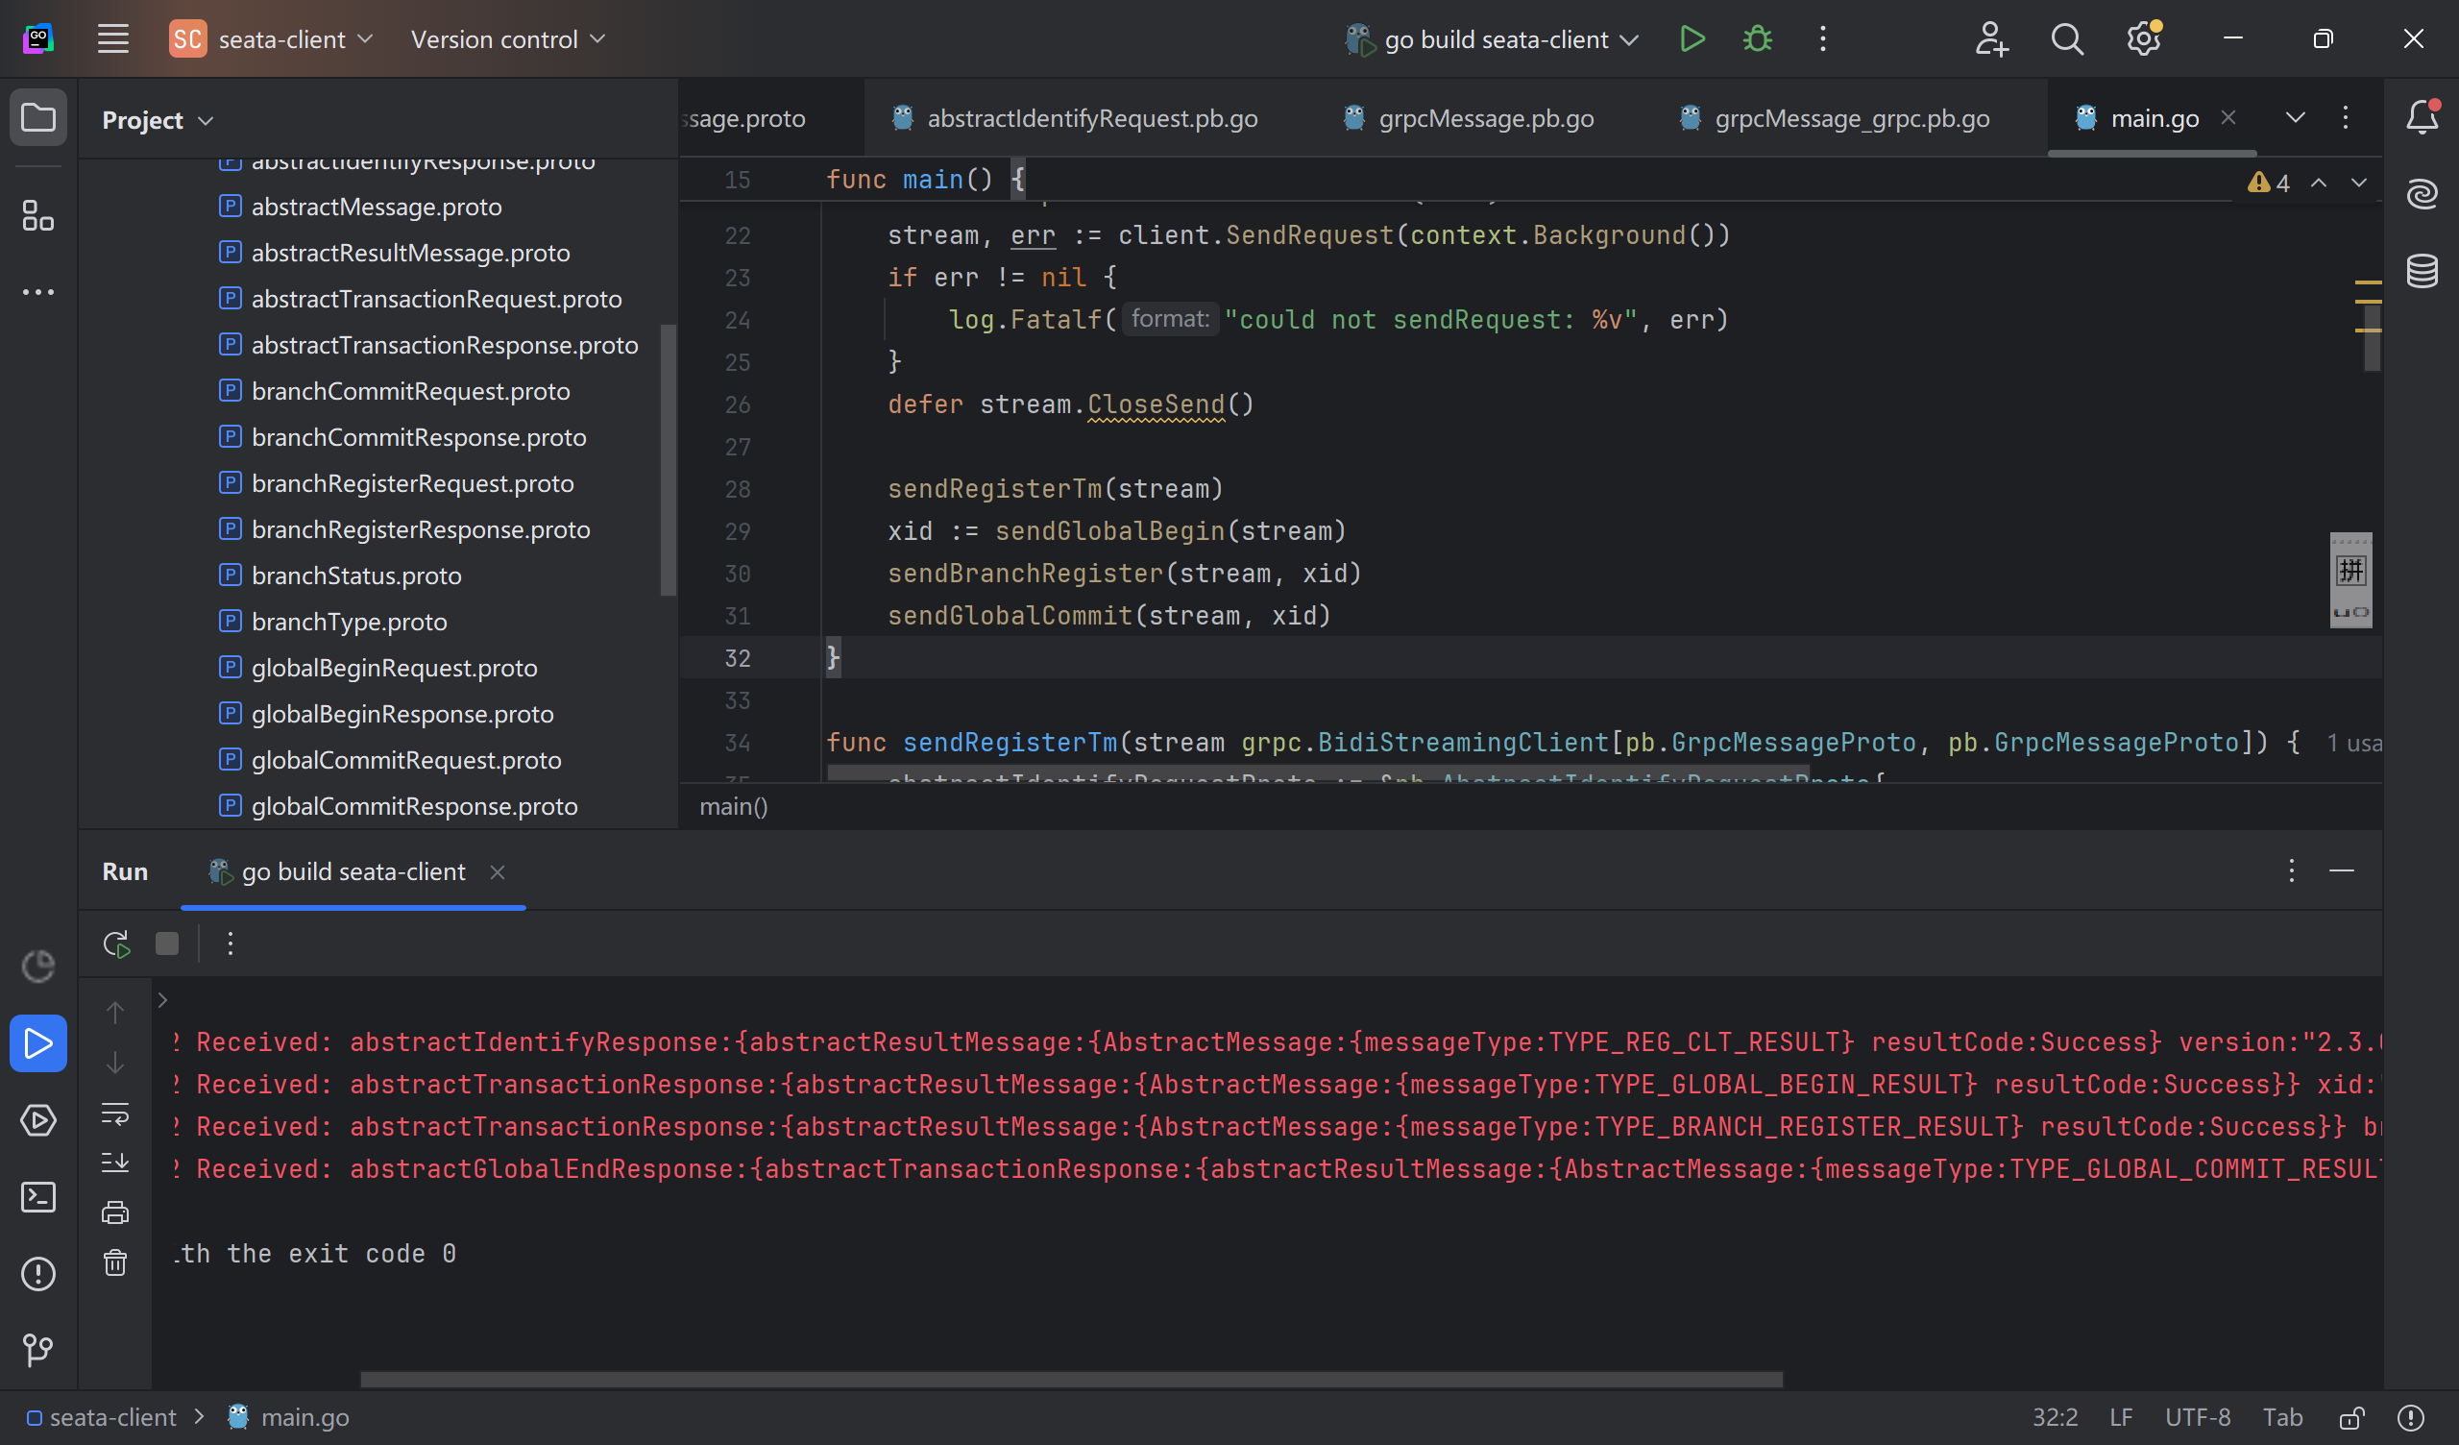Viewport: 2459px width, 1445px height.
Task: Click the Run console horizontal scrollbar
Action: [1070, 1379]
